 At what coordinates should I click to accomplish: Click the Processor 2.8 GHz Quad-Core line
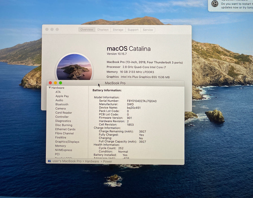coord(136,67)
